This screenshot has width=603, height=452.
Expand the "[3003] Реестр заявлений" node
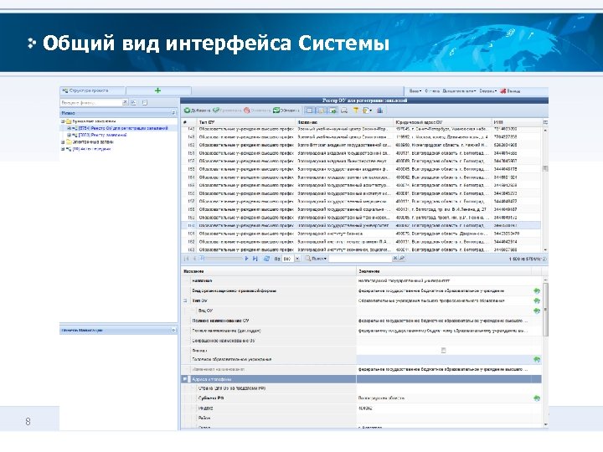pos(69,136)
